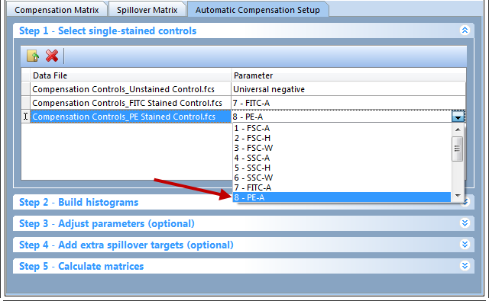The width and height of the screenshot is (489, 301).
Task: Select the FITC Stained Control.fcs data file cell
Action: coord(131,103)
